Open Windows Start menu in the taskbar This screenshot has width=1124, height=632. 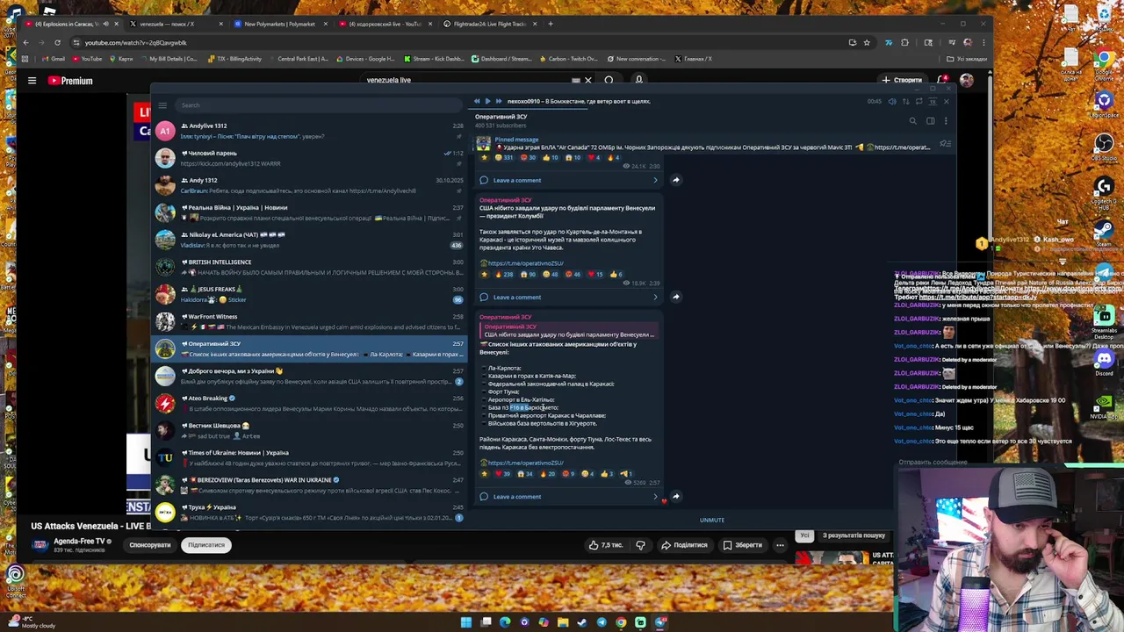click(466, 622)
